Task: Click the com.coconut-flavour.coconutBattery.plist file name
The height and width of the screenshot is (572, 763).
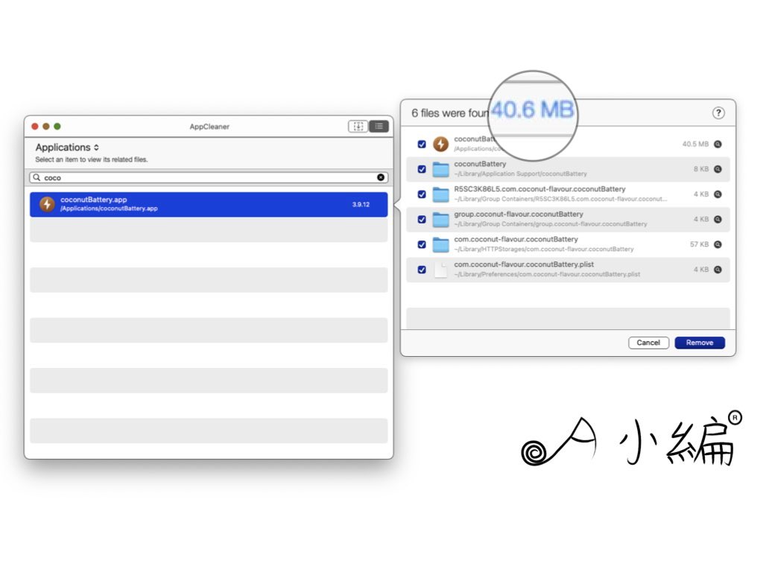Action: 524,264
